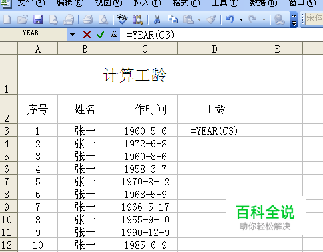Click header cell 工龄
This screenshot has height=252, width=323.
tap(214, 109)
